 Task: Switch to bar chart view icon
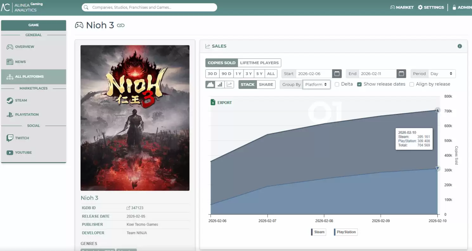point(220,84)
